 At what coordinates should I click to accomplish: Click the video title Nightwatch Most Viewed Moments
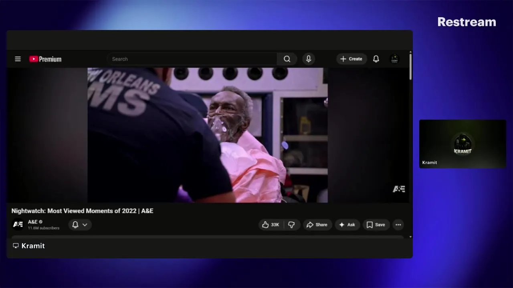[x=82, y=211]
